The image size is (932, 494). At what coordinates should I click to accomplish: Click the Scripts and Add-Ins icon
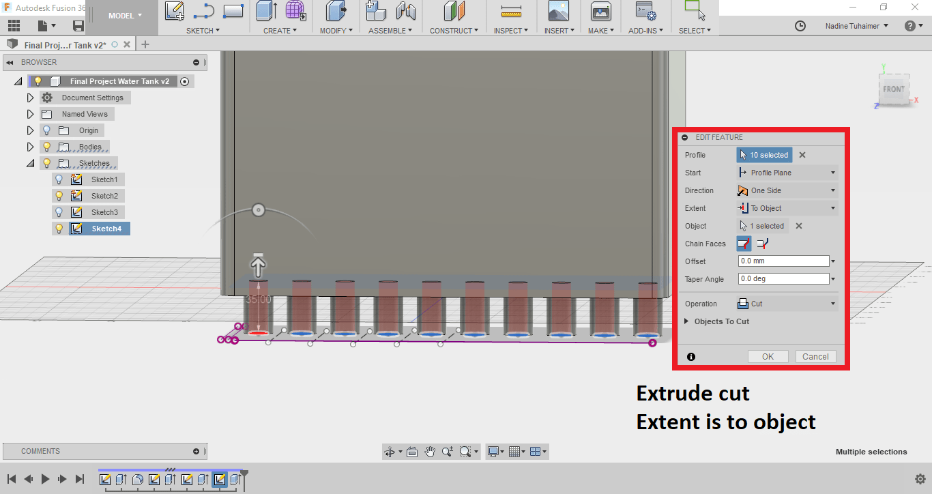[x=645, y=11]
